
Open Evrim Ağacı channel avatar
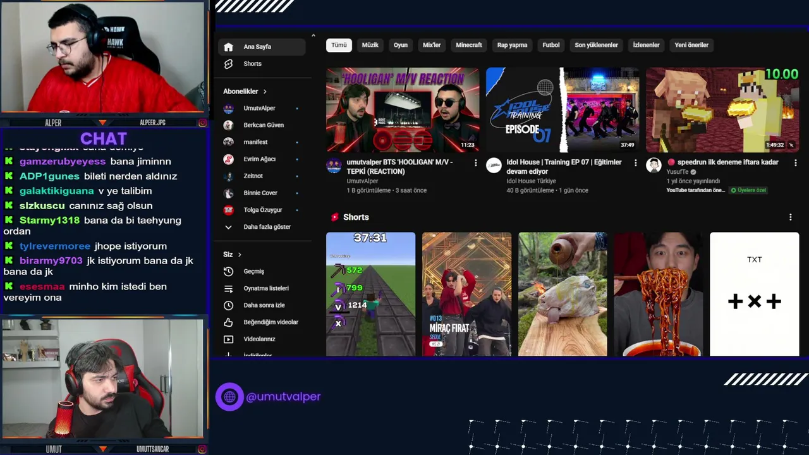click(228, 159)
